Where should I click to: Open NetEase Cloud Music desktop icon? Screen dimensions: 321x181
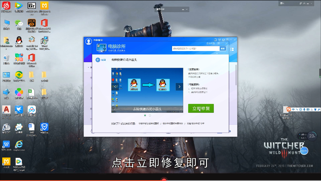click(6, 7)
